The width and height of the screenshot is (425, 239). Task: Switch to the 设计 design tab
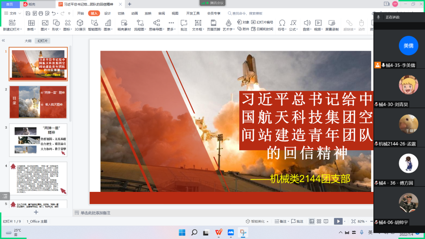[x=107, y=13]
